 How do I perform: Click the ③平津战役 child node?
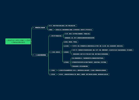66,62
